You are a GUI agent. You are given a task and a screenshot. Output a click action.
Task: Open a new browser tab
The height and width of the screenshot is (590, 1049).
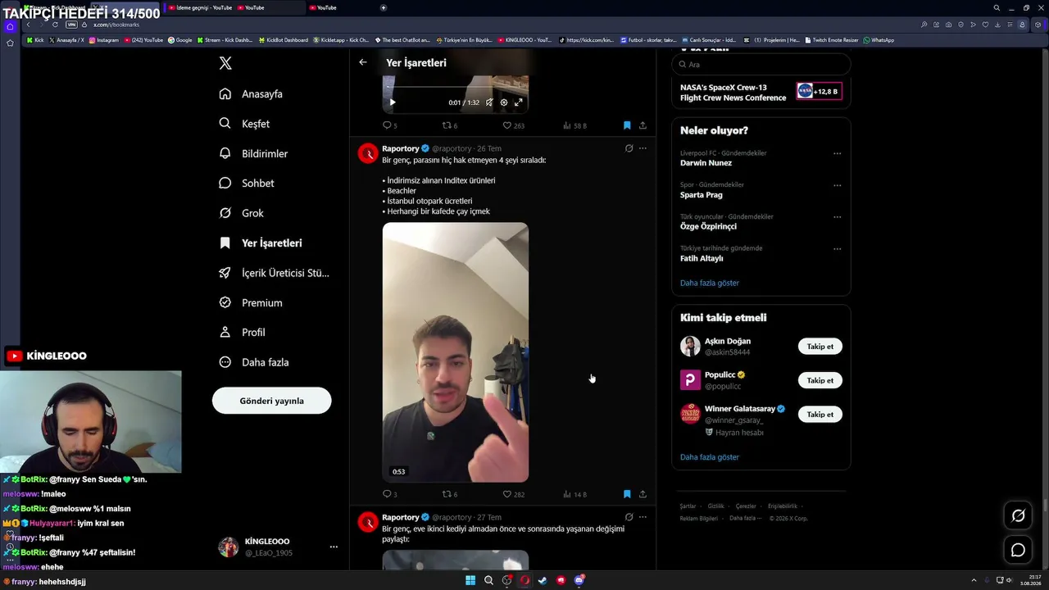384,7
